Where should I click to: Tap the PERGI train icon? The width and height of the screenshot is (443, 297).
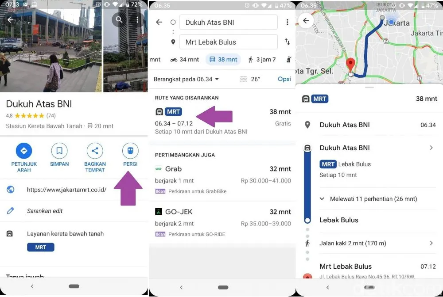[130, 151]
